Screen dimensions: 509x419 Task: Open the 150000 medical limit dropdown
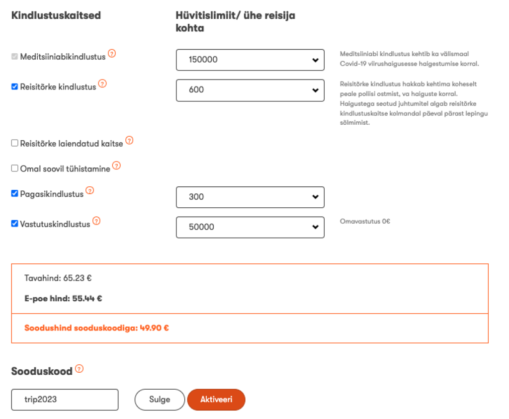pos(250,60)
